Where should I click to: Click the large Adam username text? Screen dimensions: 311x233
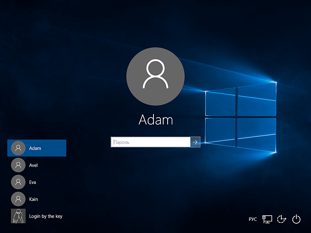155,120
